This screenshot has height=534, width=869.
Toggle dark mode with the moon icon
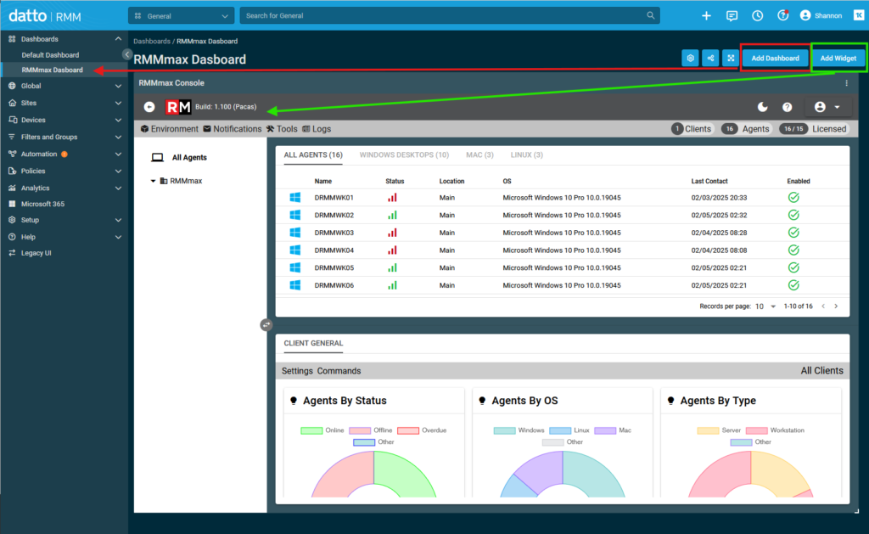point(762,107)
